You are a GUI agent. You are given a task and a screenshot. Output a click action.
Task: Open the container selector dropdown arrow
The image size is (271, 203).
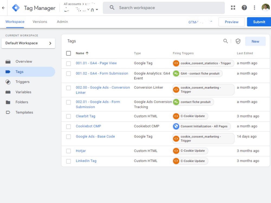[97, 9]
